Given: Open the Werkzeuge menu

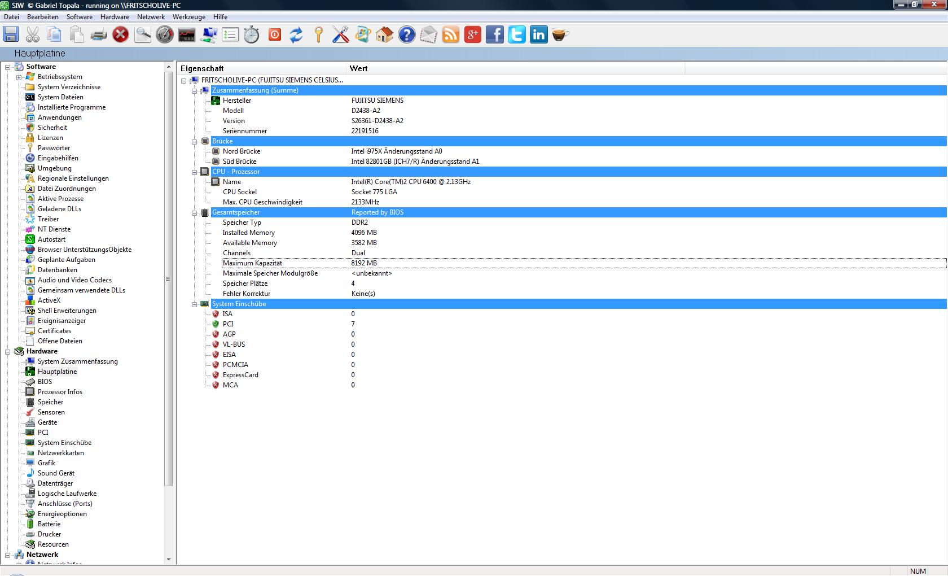Looking at the screenshot, I should [x=189, y=17].
